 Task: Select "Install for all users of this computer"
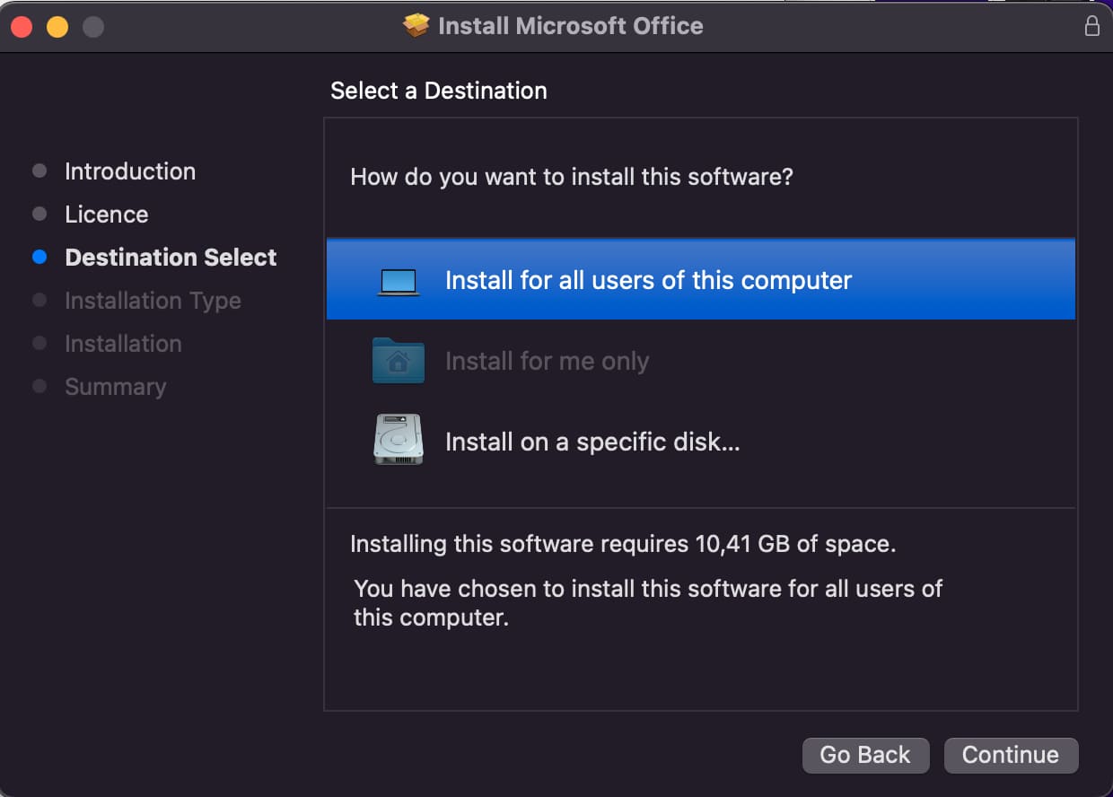coord(648,281)
